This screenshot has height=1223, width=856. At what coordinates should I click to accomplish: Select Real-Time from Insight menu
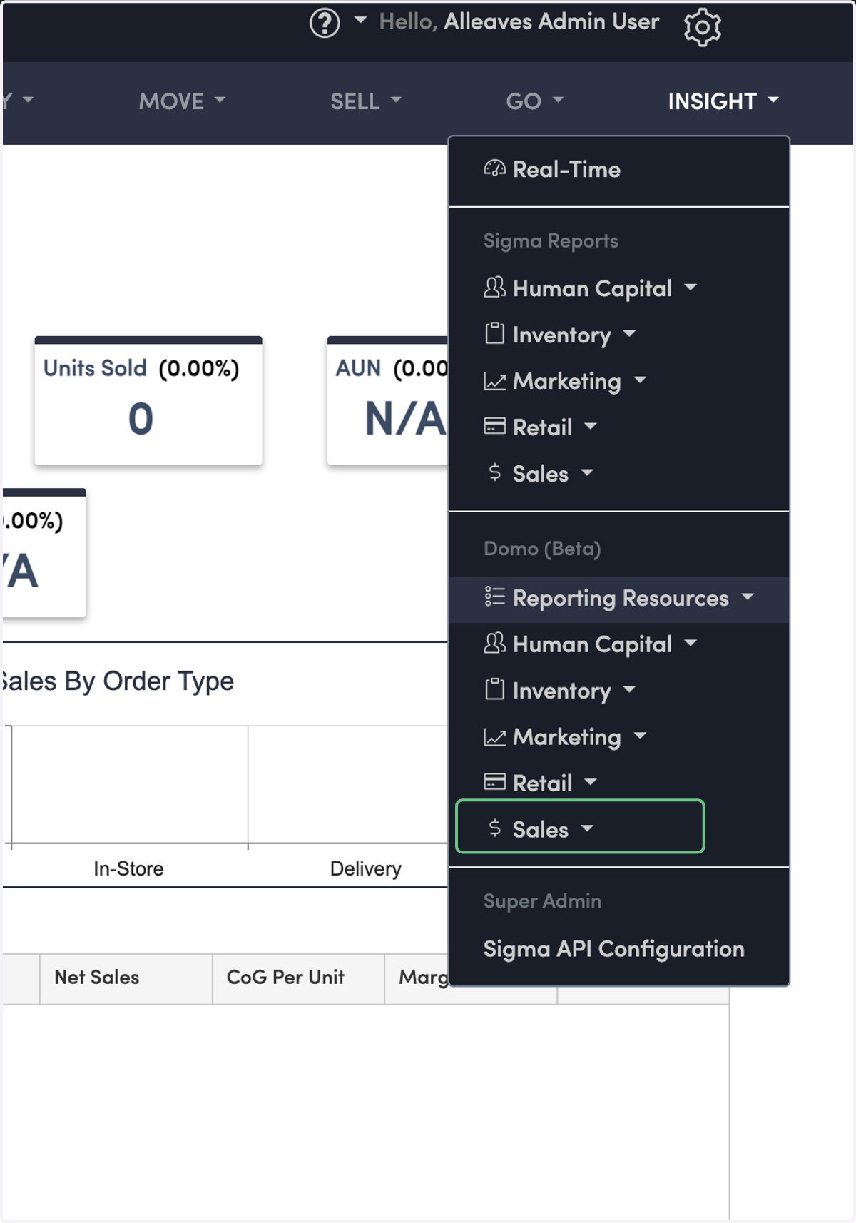pos(619,170)
